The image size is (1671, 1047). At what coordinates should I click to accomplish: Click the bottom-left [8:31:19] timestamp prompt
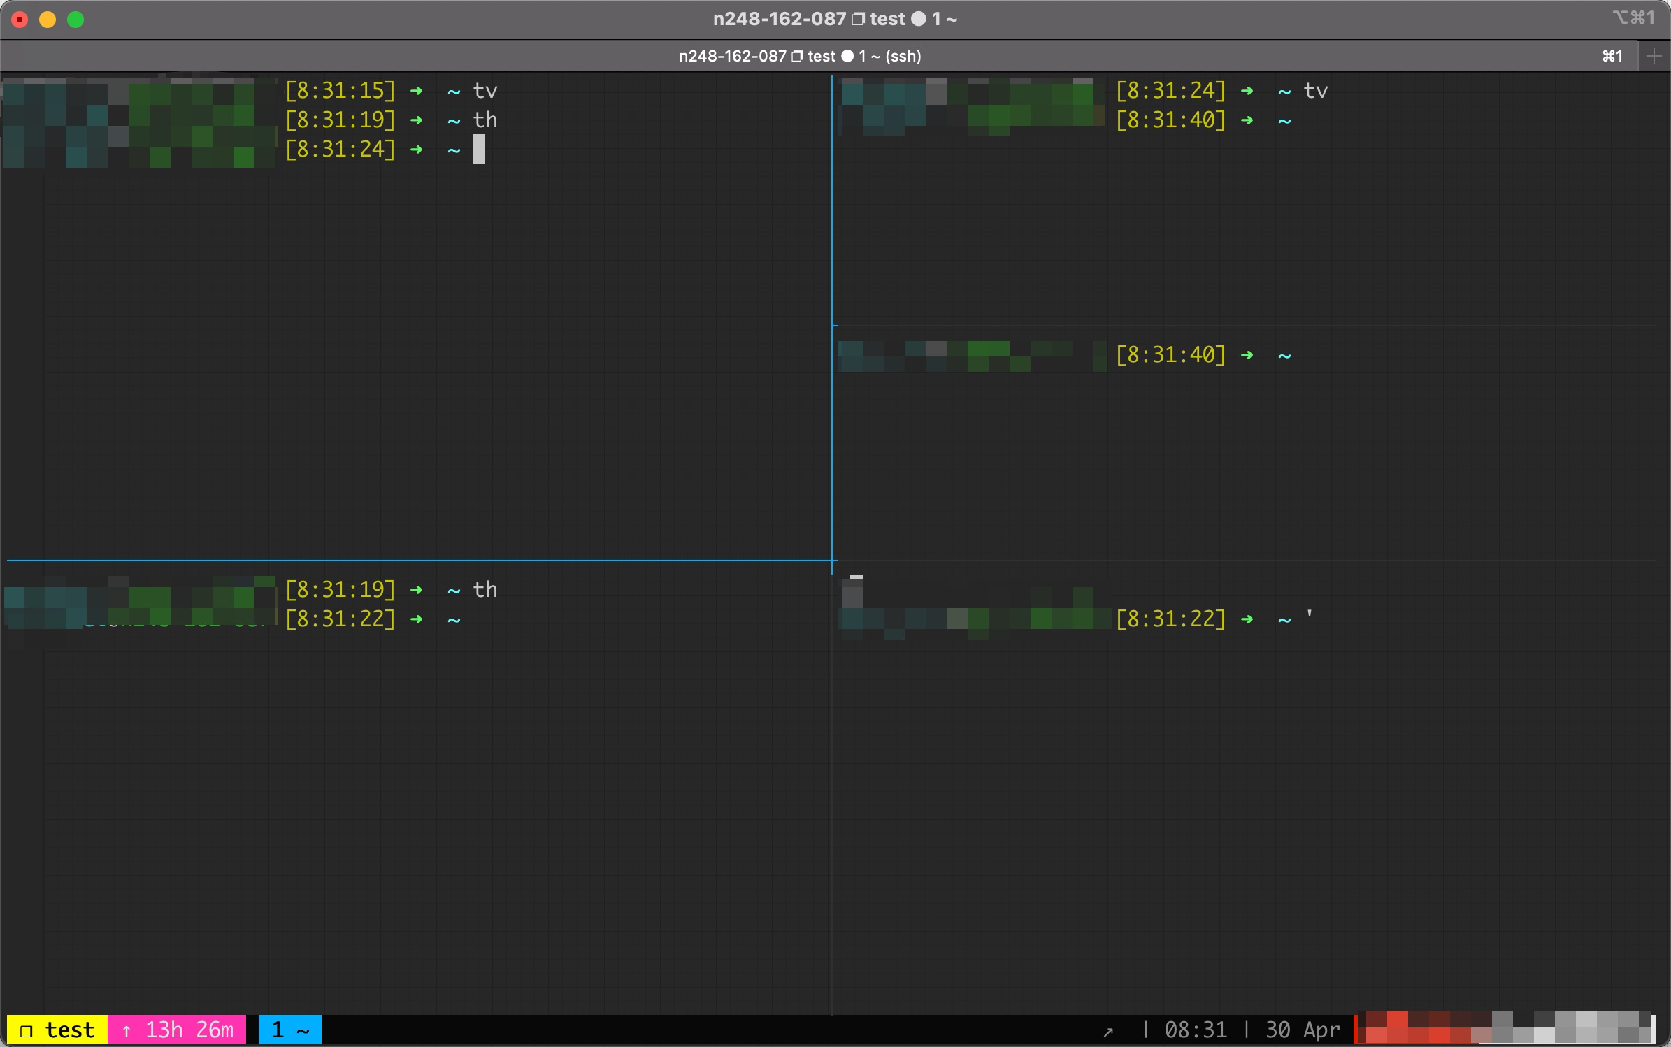pos(340,590)
